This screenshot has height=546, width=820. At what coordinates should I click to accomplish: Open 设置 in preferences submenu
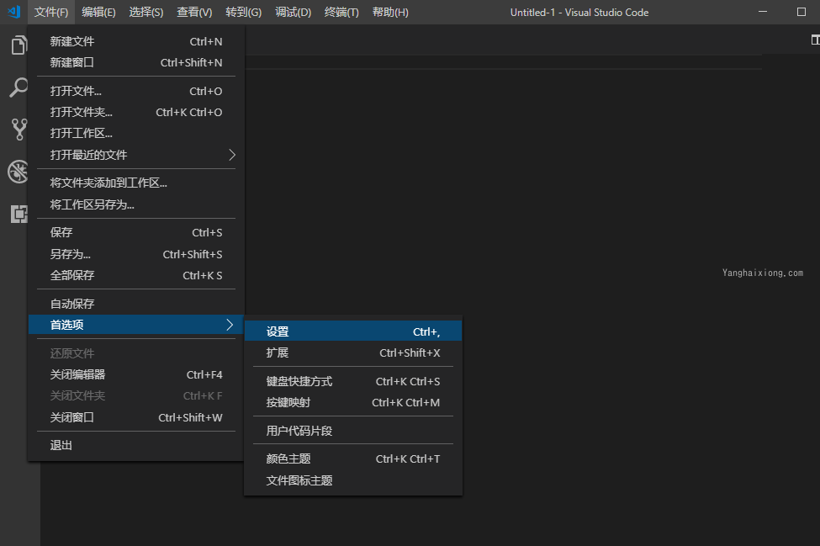[x=353, y=331]
